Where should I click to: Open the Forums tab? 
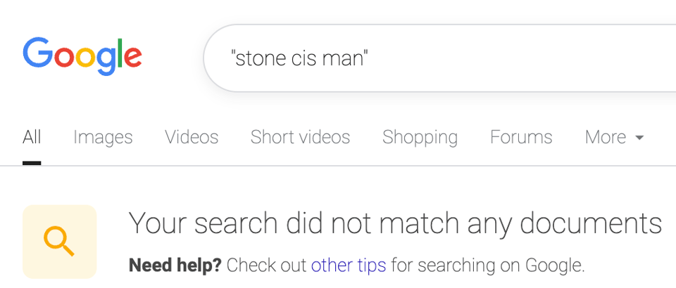pos(521,137)
